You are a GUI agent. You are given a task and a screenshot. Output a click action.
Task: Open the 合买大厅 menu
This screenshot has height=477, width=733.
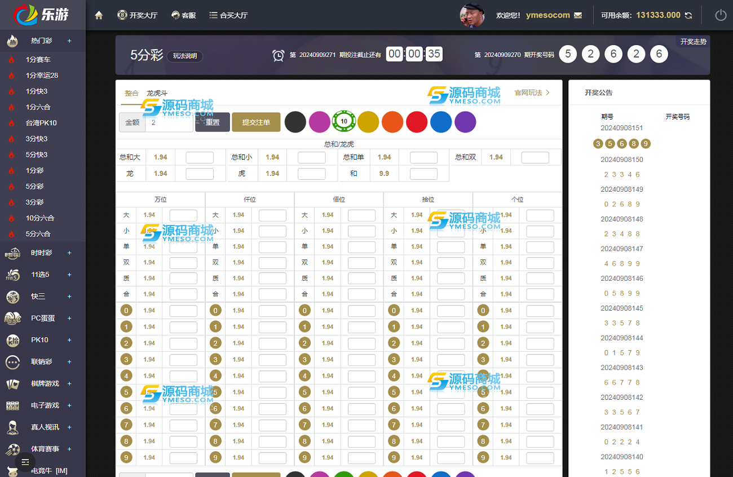(228, 15)
